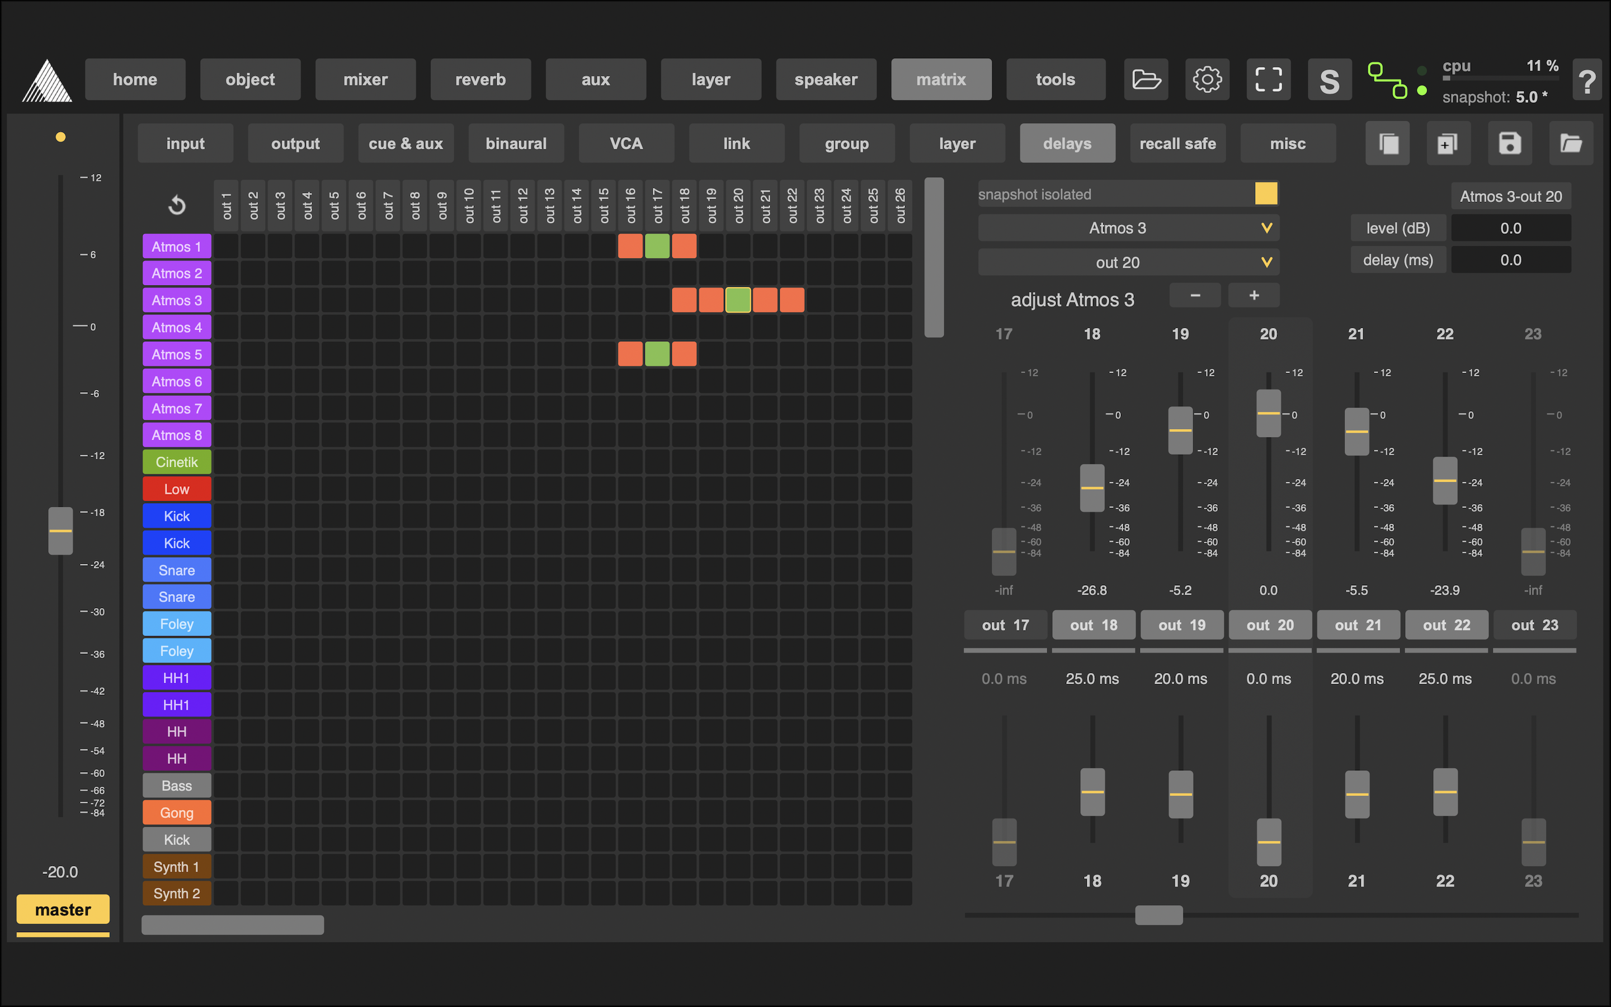Click the channel 19 delay fader handle
The image size is (1611, 1007).
click(1180, 794)
